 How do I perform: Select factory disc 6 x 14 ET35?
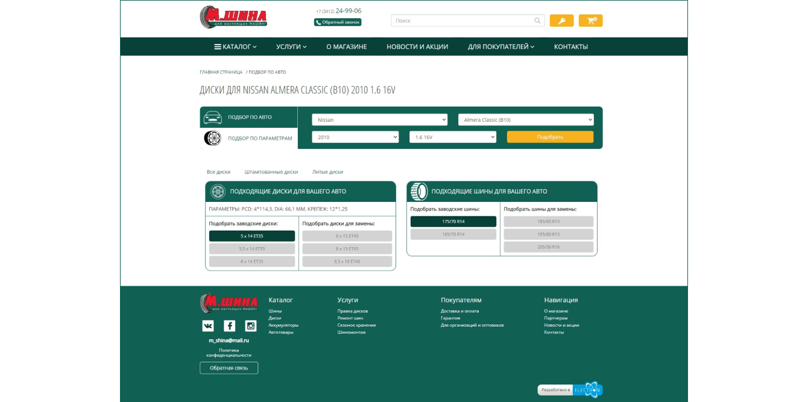click(x=252, y=262)
